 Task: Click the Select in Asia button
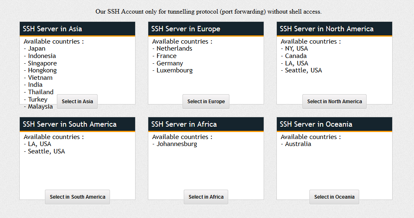[77, 102]
